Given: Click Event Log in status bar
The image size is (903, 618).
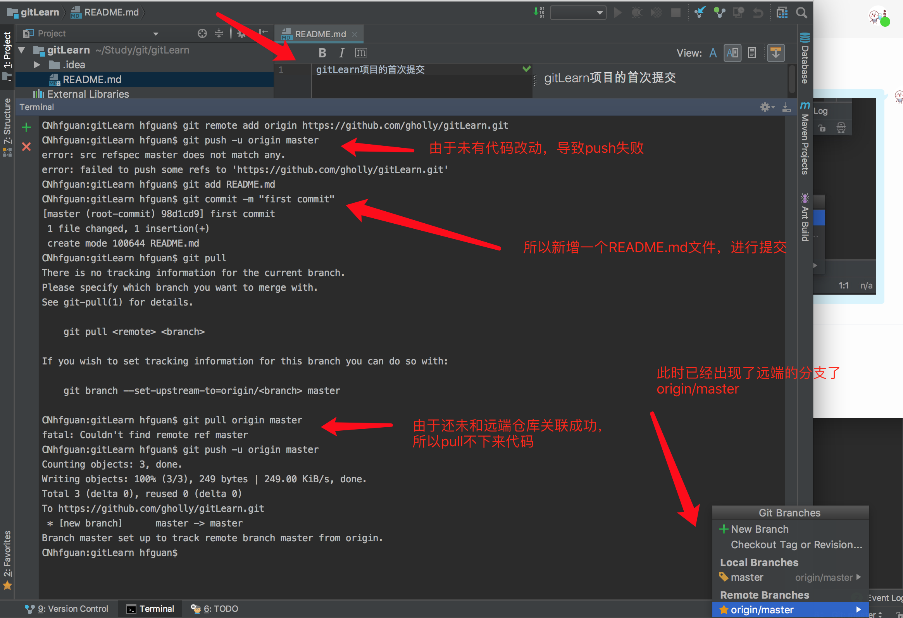Looking at the screenshot, I should click(885, 598).
